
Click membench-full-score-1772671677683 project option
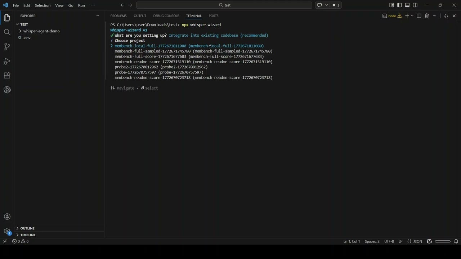[189, 56]
